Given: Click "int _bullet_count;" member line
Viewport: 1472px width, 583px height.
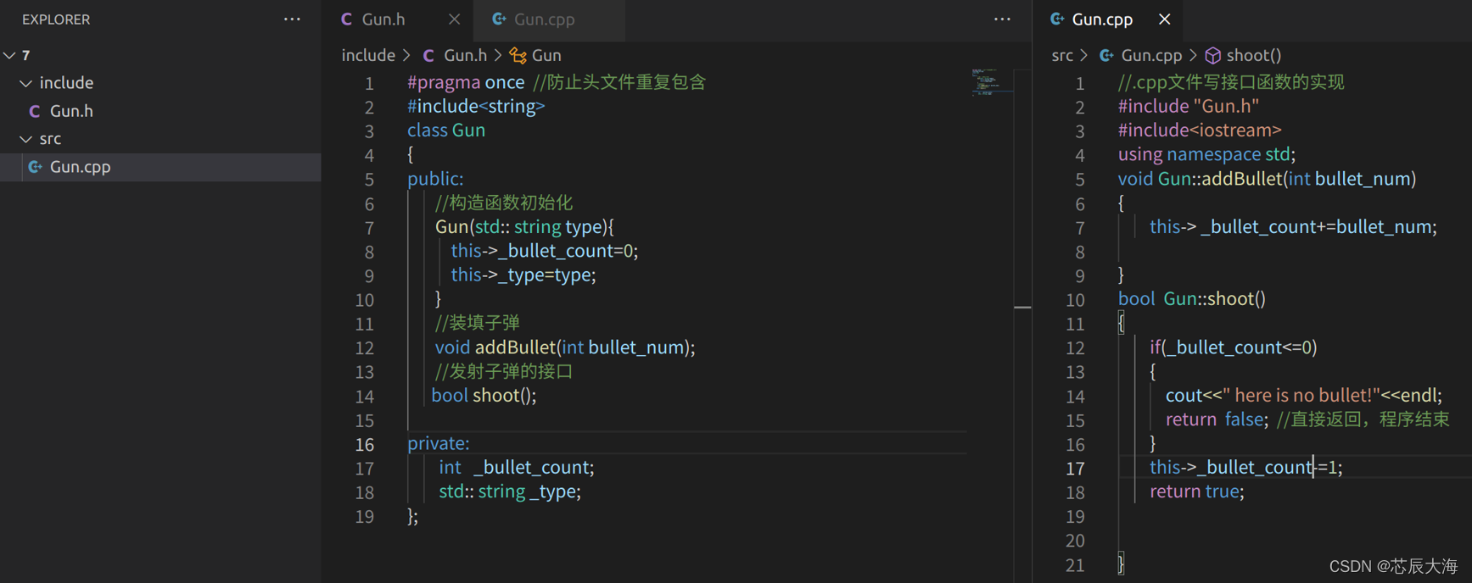Looking at the screenshot, I should tap(517, 467).
